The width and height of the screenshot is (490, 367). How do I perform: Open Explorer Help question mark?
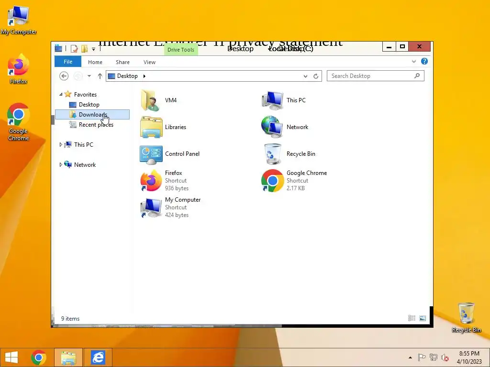(424, 61)
